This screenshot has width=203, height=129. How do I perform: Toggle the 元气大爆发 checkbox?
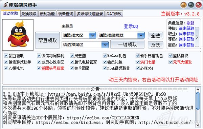coord(171,62)
